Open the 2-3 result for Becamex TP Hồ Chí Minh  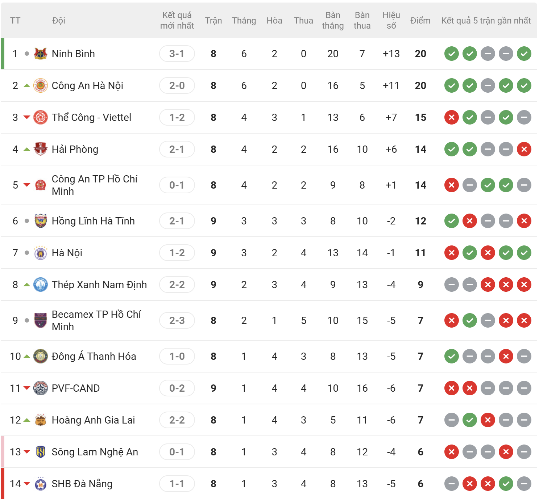177,320
